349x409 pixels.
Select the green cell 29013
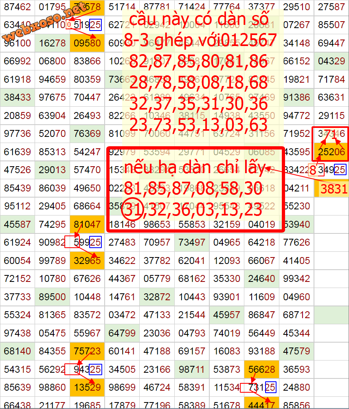pos(52,170)
